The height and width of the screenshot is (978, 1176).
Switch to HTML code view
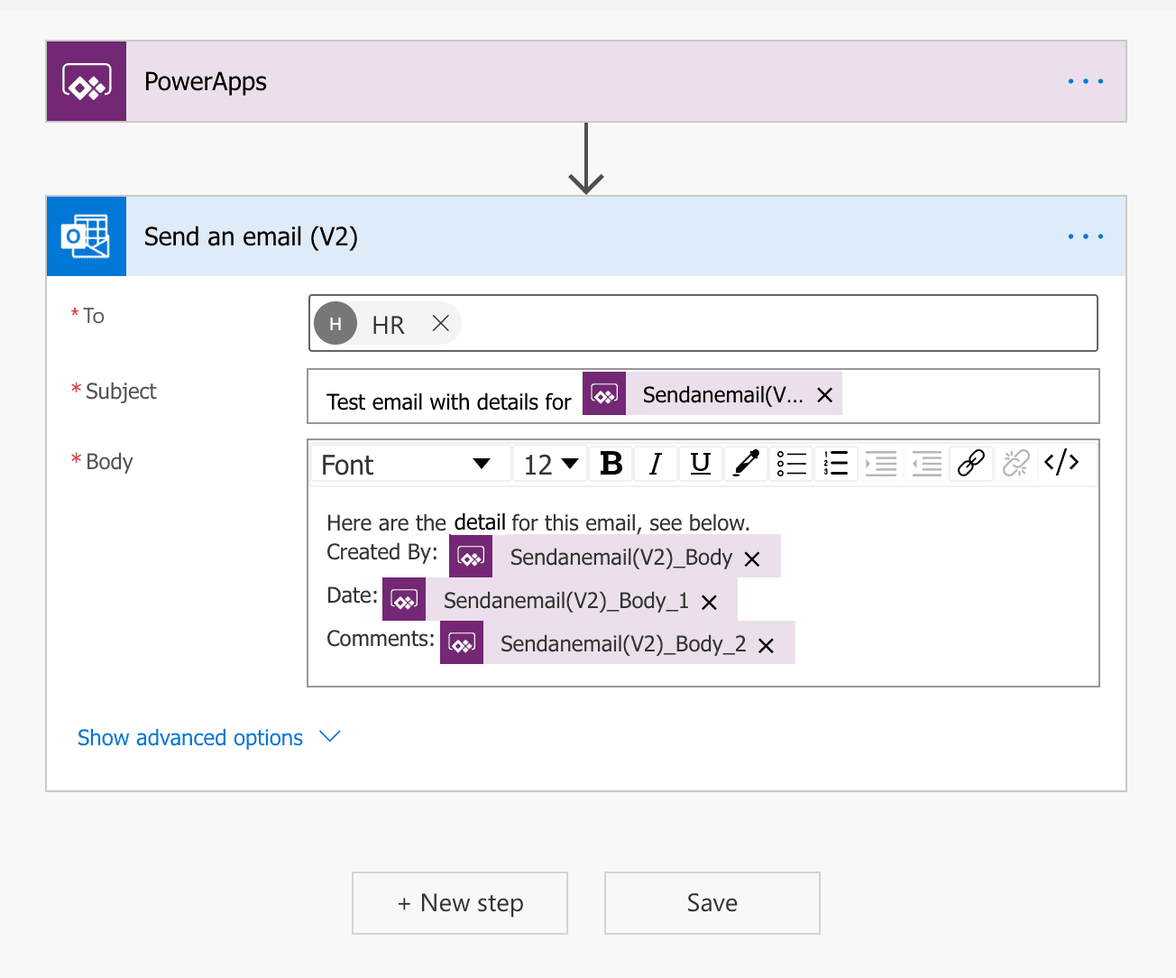click(x=1061, y=464)
